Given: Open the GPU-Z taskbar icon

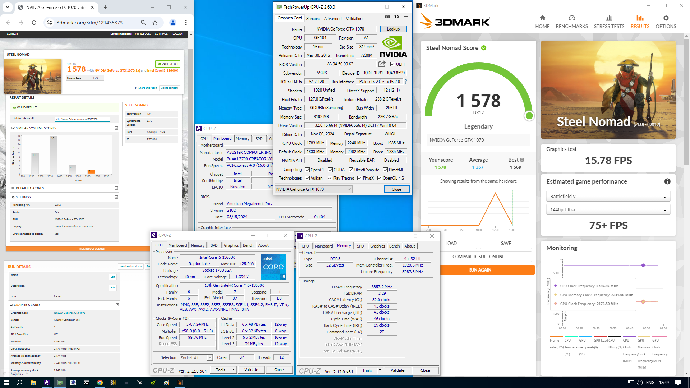Looking at the screenshot, I should tap(60, 383).
